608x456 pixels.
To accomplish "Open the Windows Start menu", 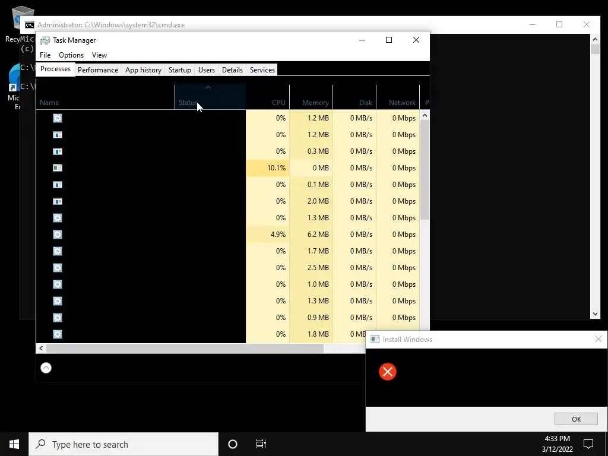I will 14,444.
